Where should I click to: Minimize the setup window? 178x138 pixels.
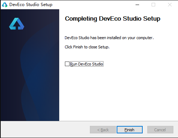[x=137, y=5]
